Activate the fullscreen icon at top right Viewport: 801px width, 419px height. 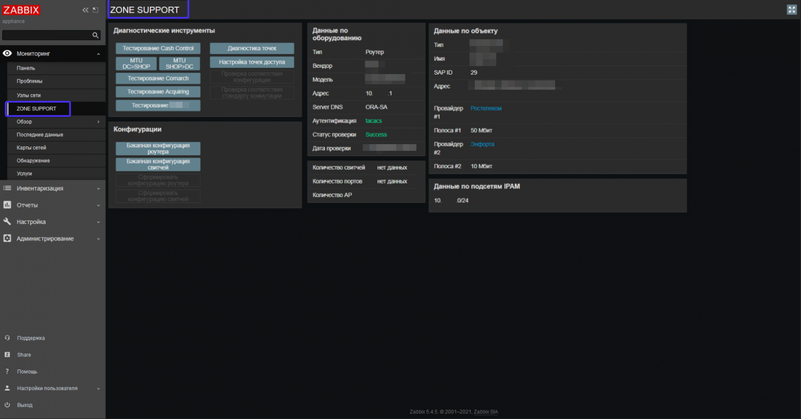point(792,9)
